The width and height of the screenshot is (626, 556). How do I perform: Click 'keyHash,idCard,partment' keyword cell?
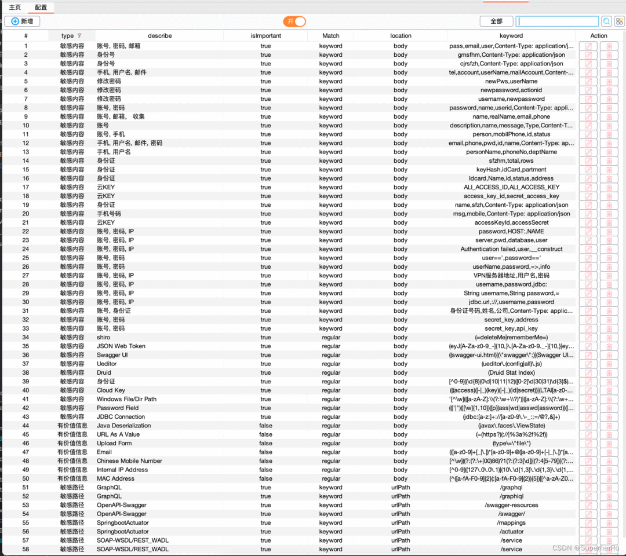[511, 170]
